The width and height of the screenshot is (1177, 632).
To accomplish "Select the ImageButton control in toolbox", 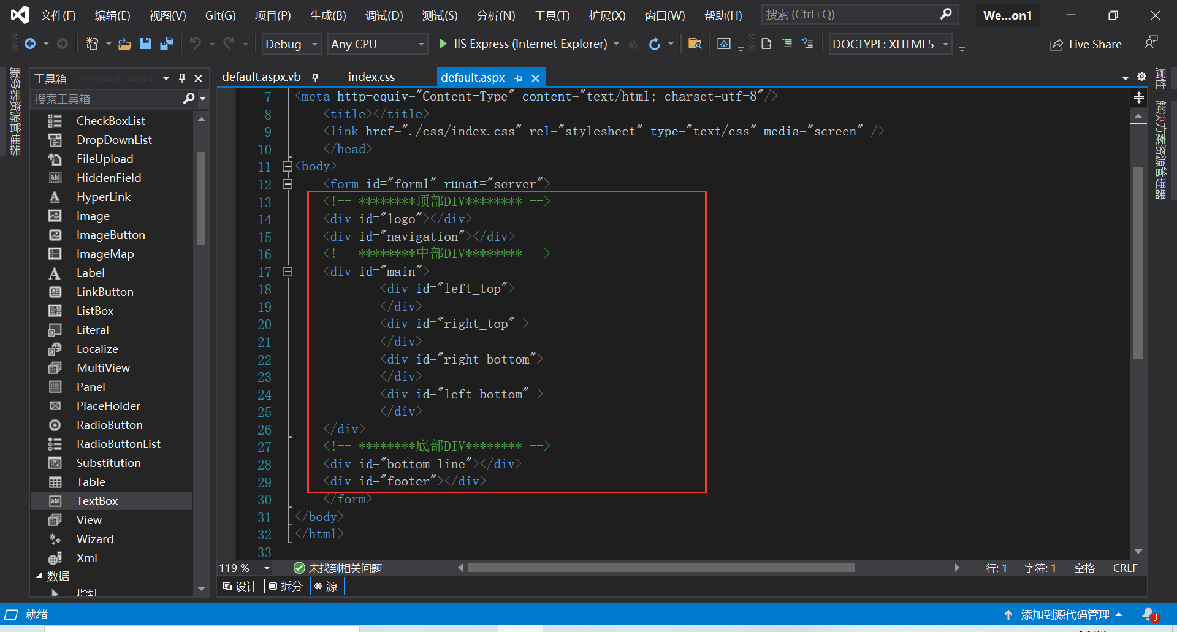I will point(111,235).
